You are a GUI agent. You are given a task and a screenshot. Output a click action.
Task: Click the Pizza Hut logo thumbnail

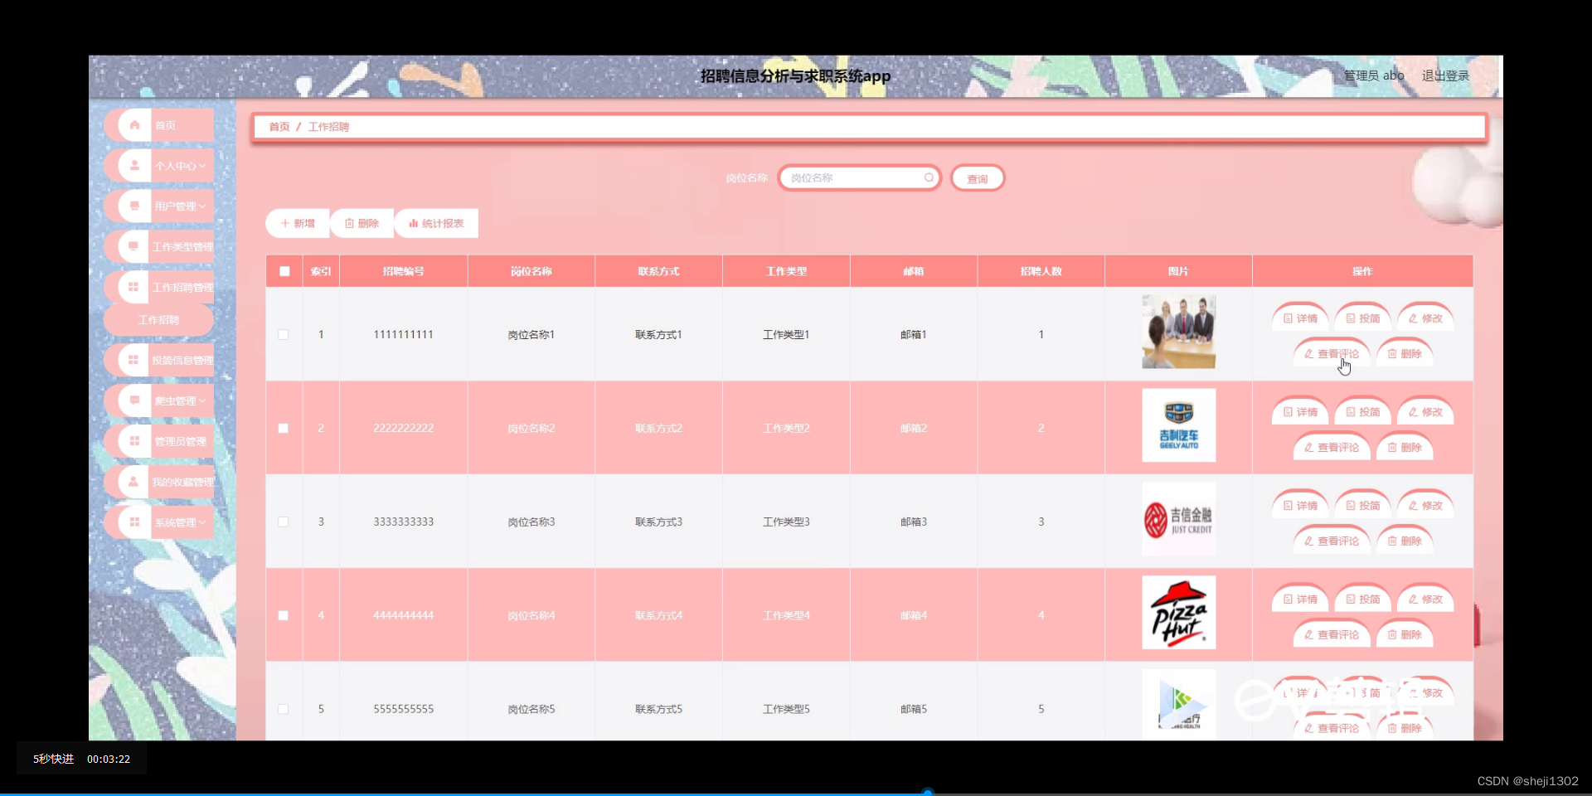point(1178,612)
